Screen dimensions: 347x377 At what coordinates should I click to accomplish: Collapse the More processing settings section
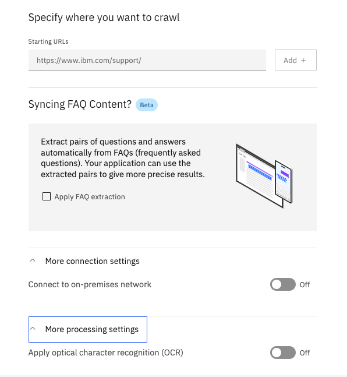(x=88, y=329)
